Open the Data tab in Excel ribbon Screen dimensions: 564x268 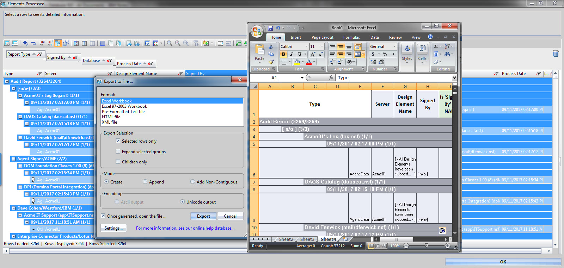click(375, 37)
